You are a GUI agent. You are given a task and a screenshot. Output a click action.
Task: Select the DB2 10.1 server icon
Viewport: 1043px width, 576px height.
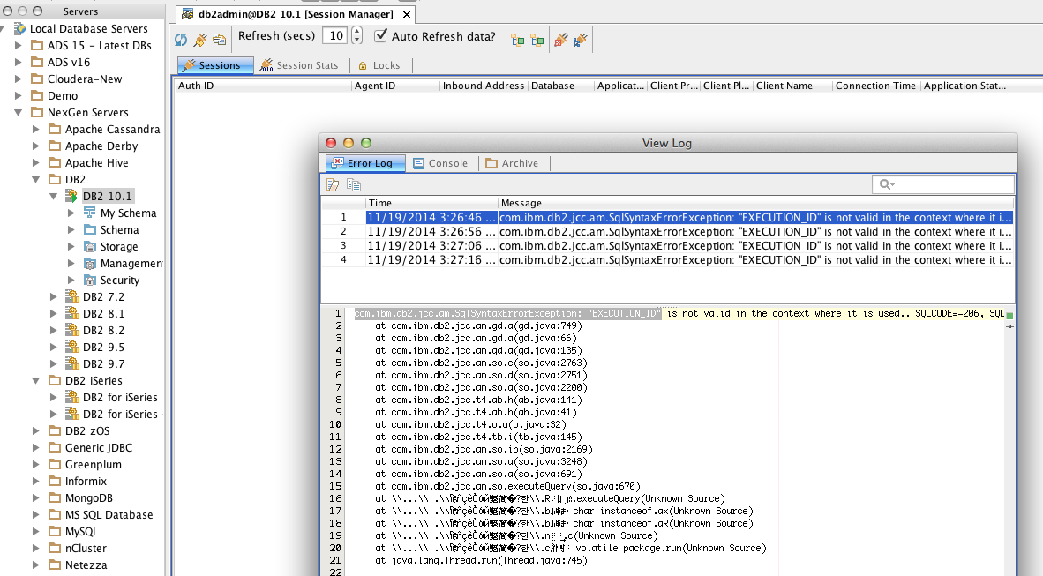tap(71, 196)
